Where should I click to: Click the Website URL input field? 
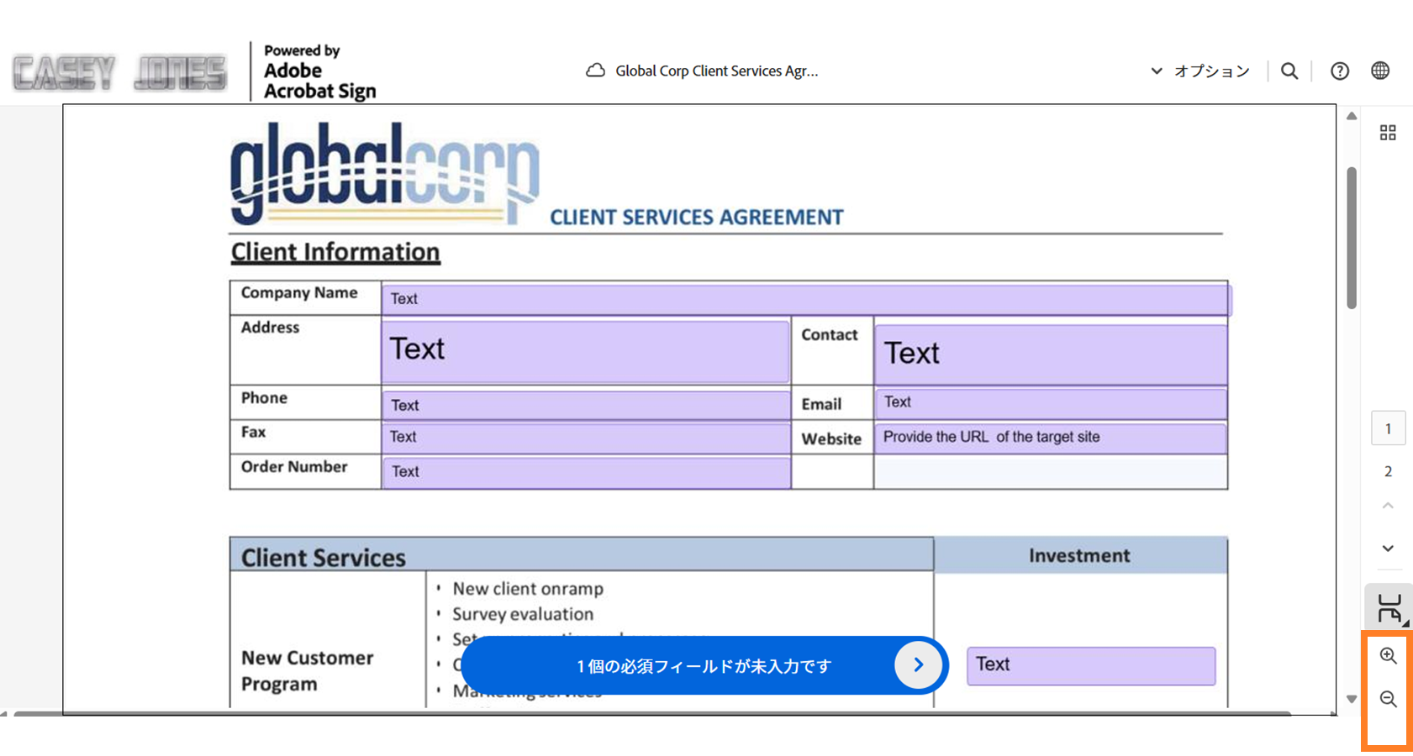coord(1049,438)
